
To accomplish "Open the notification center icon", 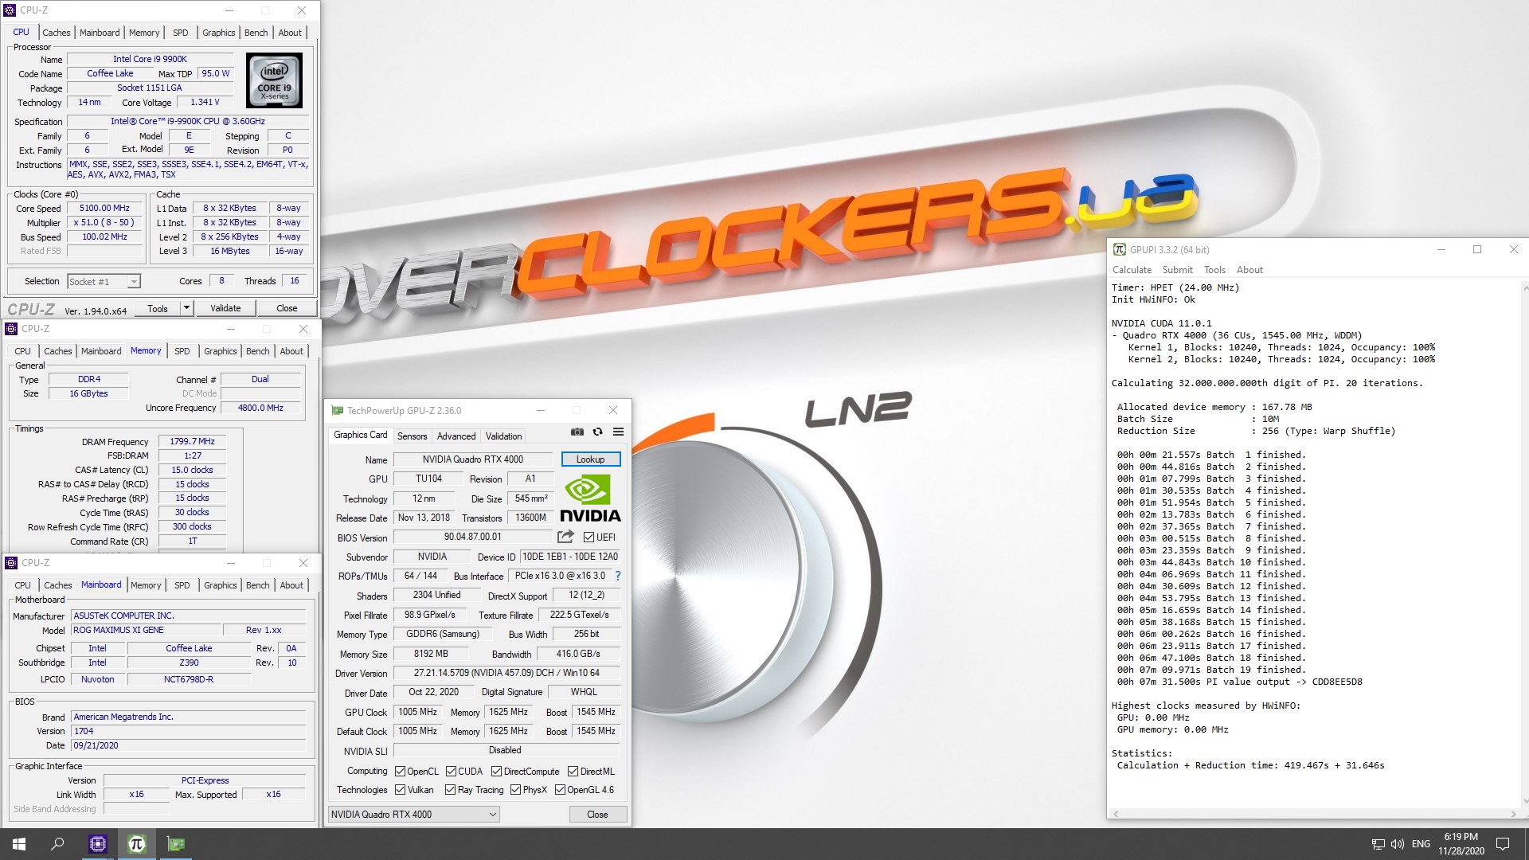I will [1503, 844].
